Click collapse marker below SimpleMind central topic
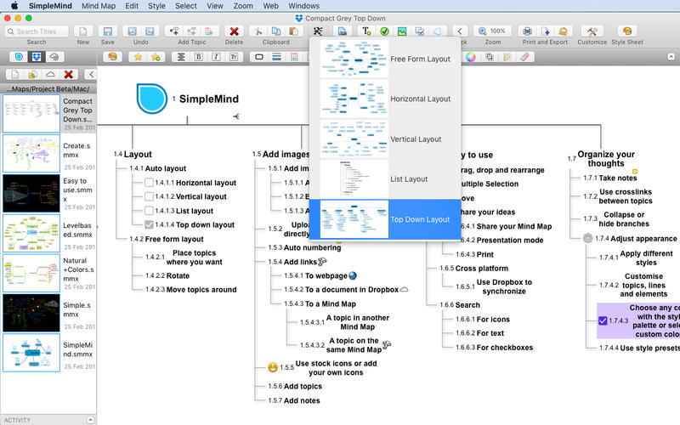 point(236,116)
